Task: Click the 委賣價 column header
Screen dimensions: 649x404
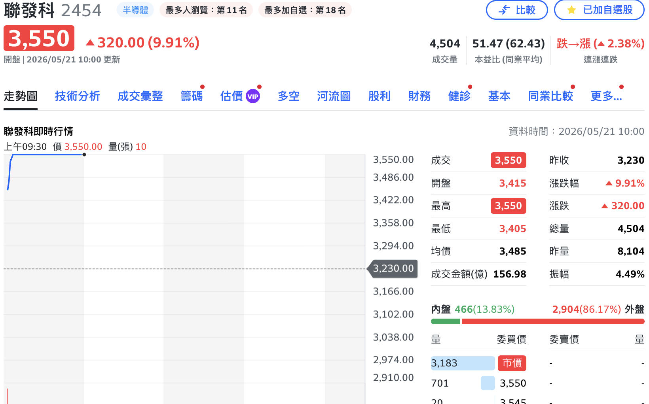Action: pyautogui.click(x=564, y=339)
